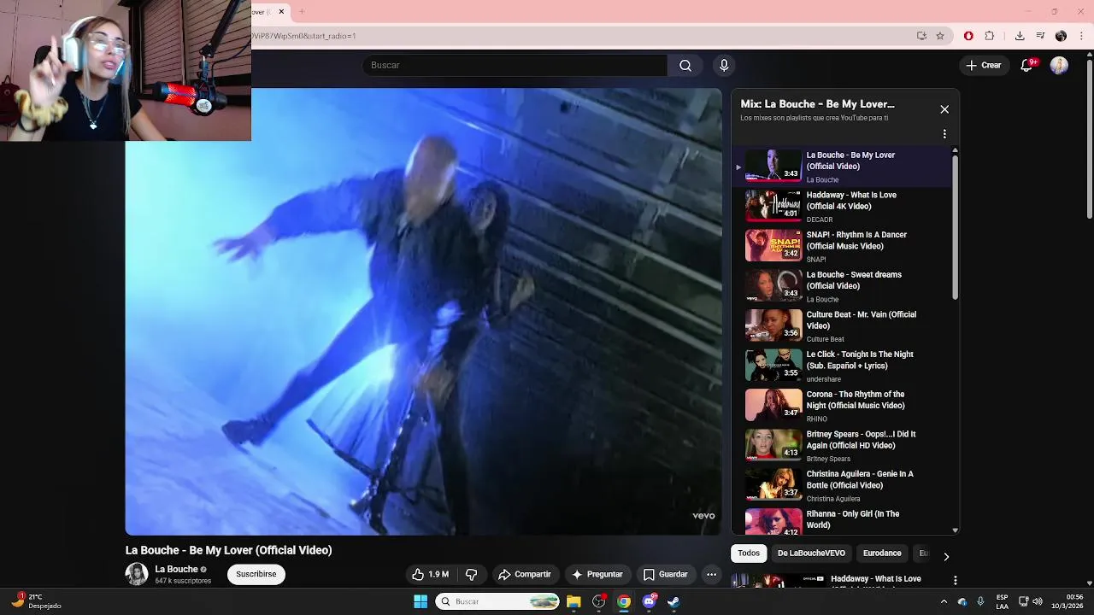The width and height of the screenshot is (1094, 615).
Task: Click the Crear button
Action: click(984, 65)
